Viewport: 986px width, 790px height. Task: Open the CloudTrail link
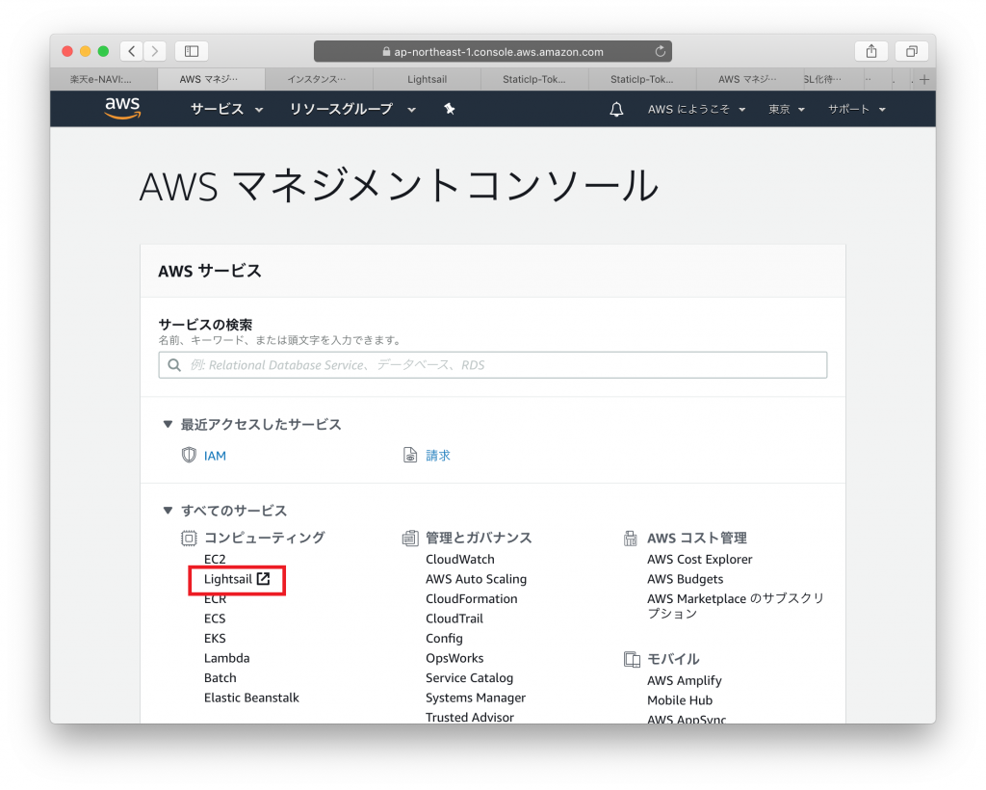454,619
